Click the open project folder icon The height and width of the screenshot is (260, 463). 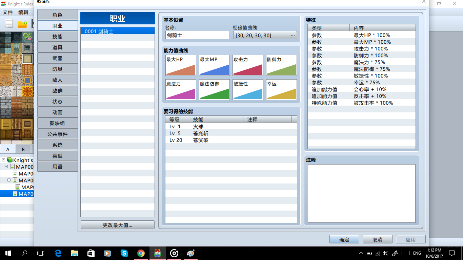(x=22, y=24)
